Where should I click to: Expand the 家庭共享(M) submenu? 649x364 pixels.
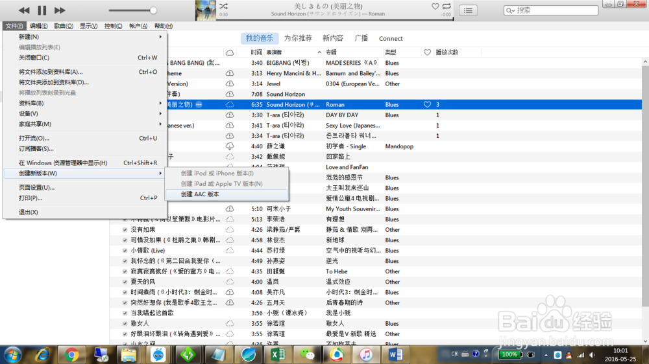85,124
